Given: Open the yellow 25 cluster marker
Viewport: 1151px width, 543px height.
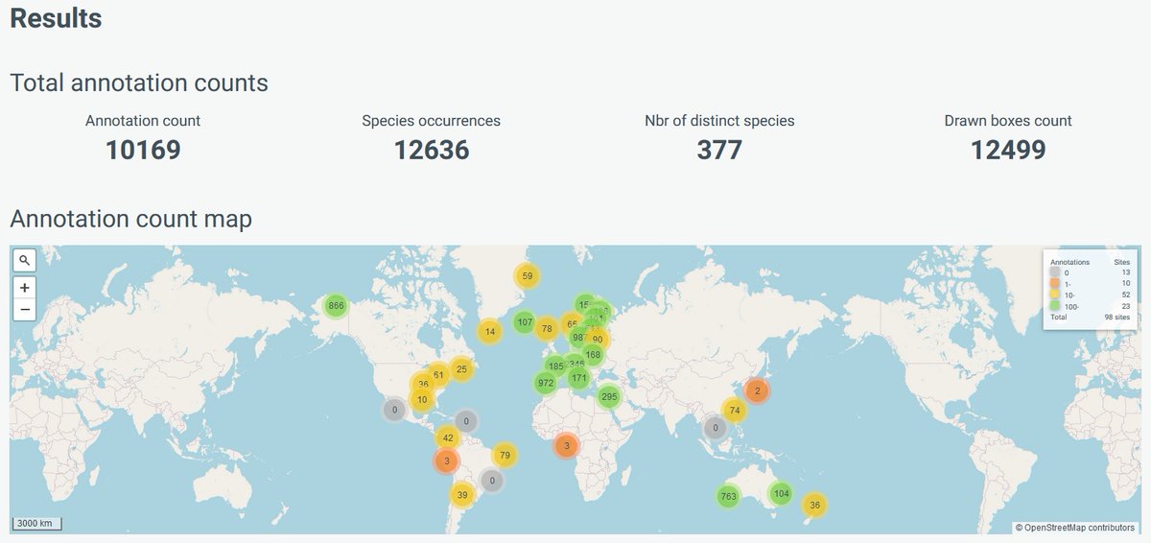Looking at the screenshot, I should [x=461, y=369].
